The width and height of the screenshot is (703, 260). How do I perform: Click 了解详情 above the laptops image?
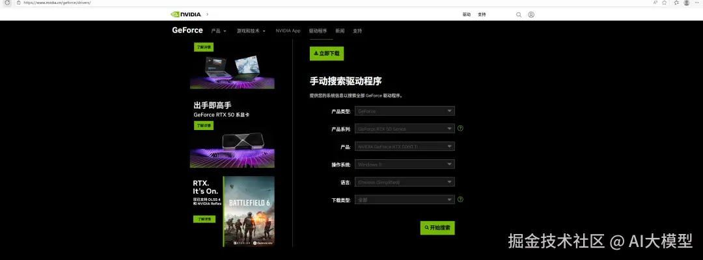(x=204, y=47)
